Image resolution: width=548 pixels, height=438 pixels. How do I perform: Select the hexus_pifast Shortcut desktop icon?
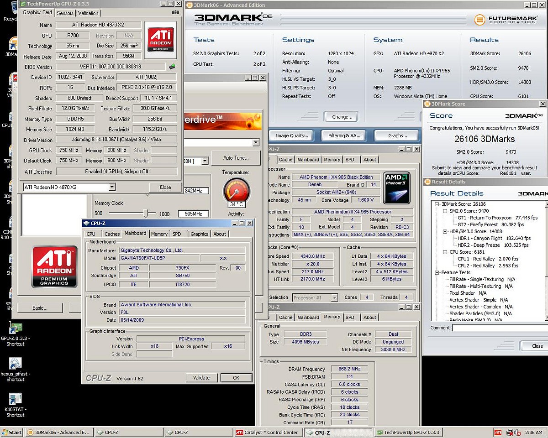pyautogui.click(x=16, y=369)
